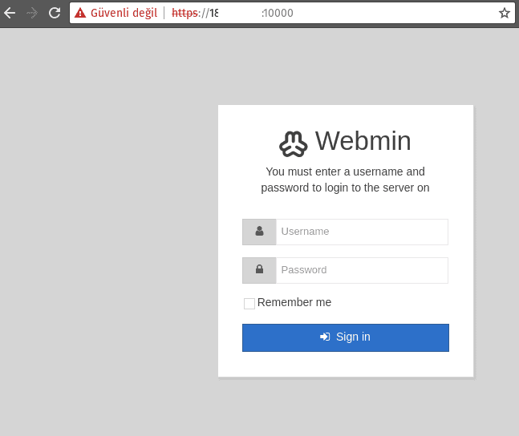Click the empty gray area left of login panel

pos(104,240)
